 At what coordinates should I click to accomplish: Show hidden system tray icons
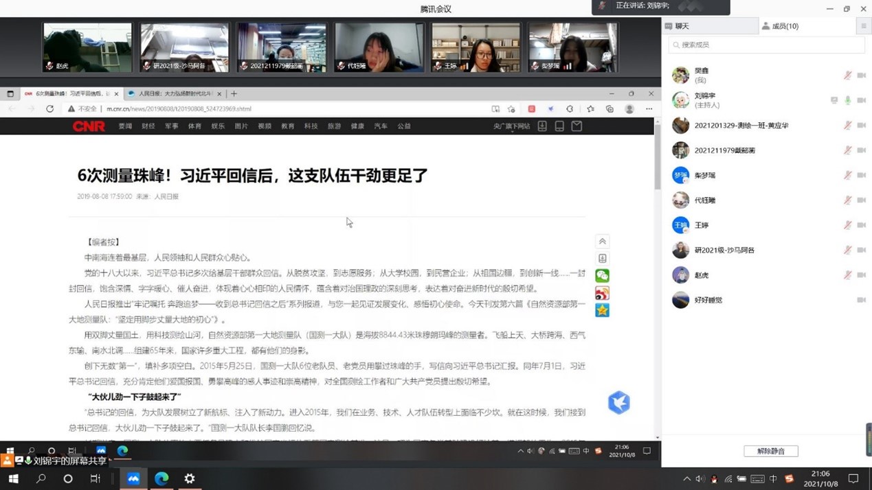[686, 479]
